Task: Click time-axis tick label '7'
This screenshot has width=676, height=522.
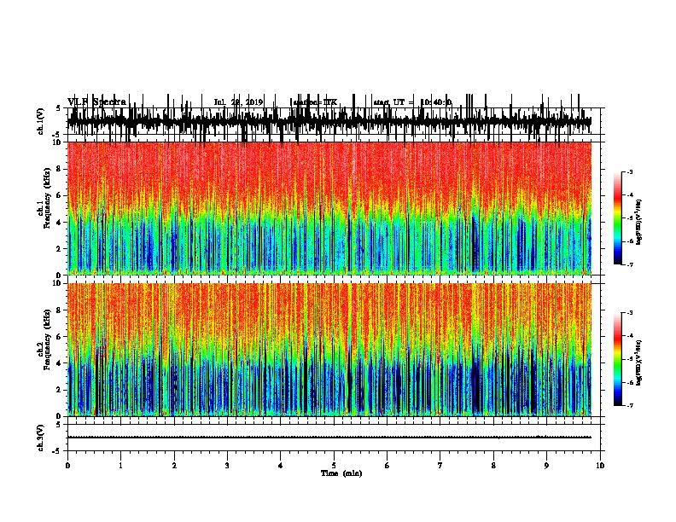Action: click(440, 466)
